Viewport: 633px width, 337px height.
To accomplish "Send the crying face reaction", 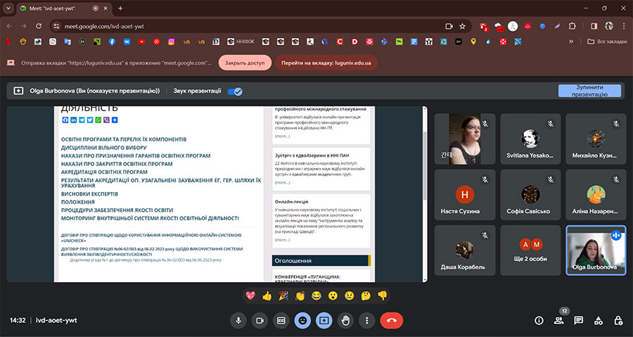I will (x=349, y=295).
